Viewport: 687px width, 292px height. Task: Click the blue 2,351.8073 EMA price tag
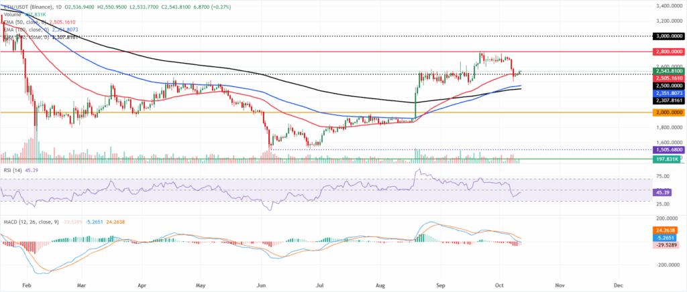click(668, 93)
